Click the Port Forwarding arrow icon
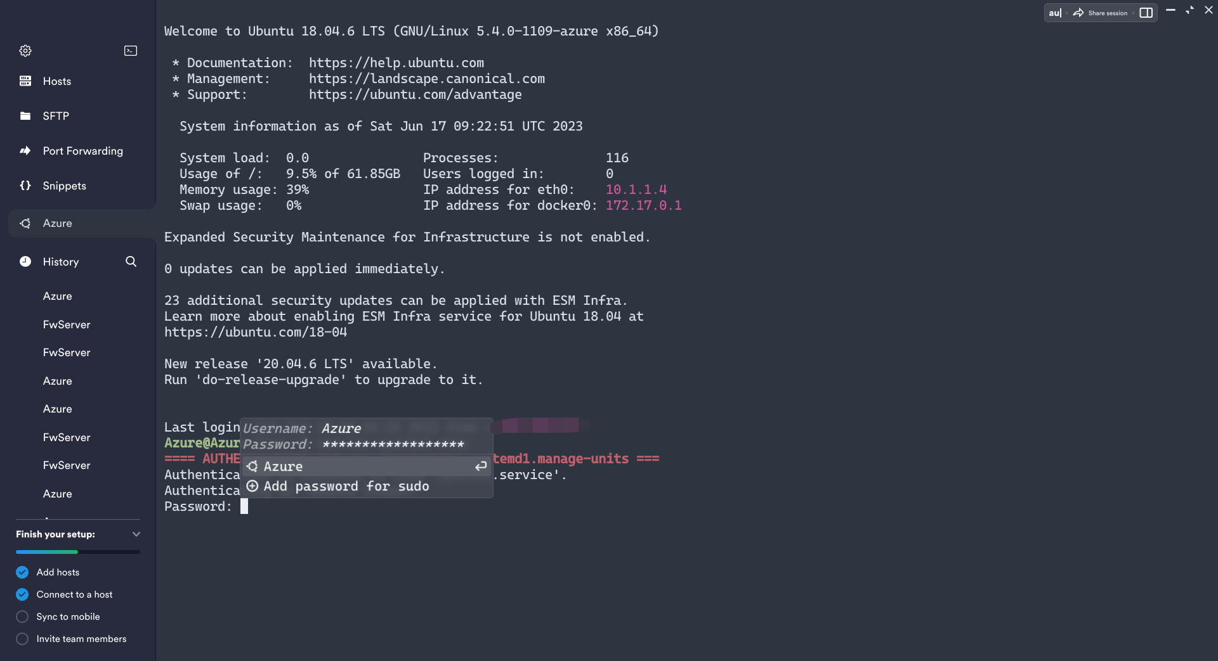 25,151
